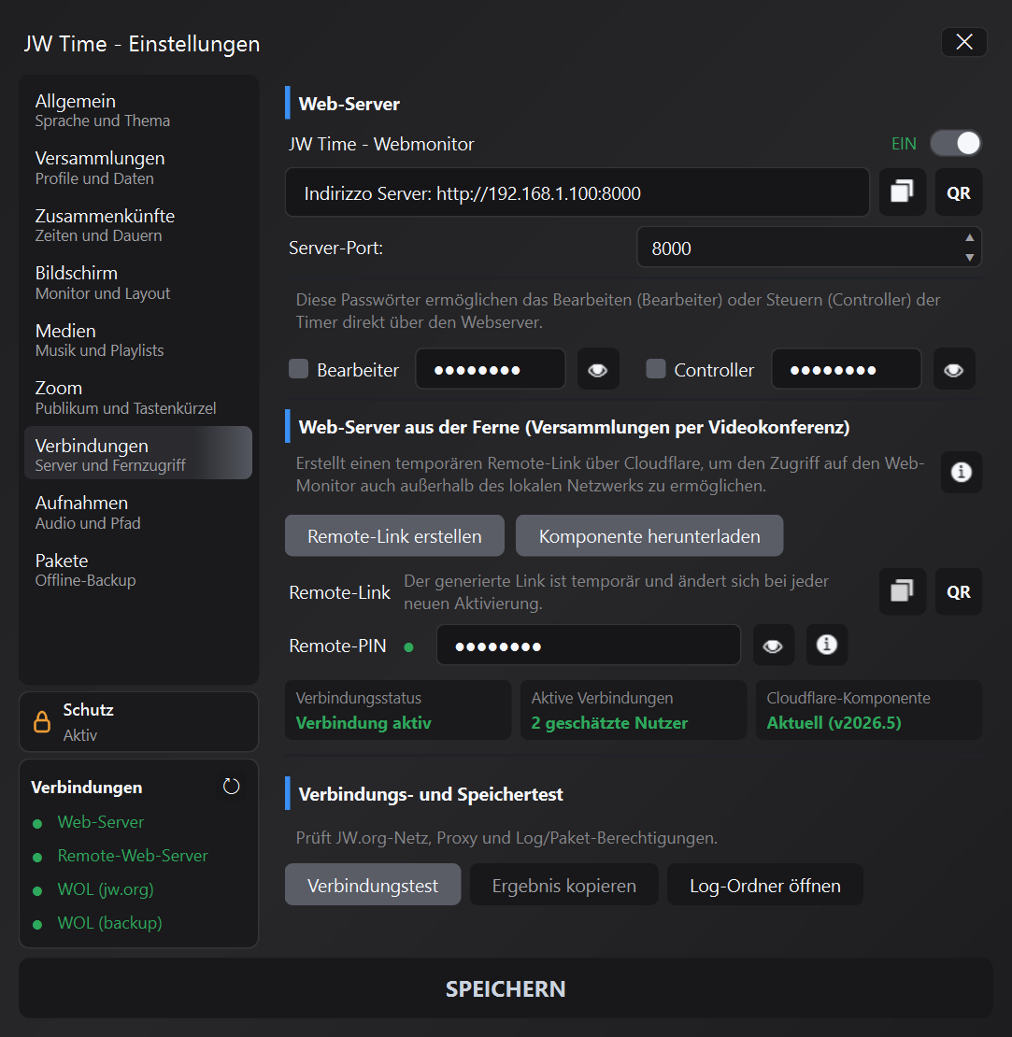Open the Zusammenkünfte settings section
Viewport: 1012px width, 1037px height.
click(138, 225)
